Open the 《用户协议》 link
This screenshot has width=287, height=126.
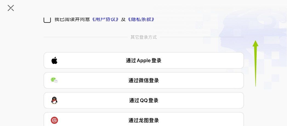coord(106,19)
